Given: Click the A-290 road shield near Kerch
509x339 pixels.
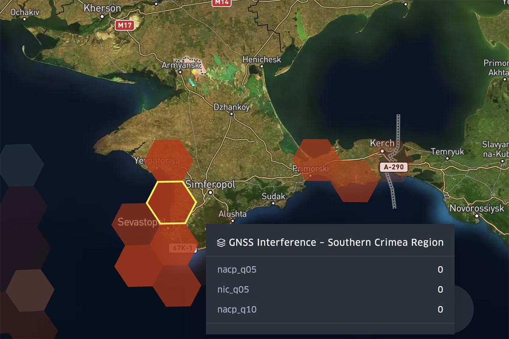Looking at the screenshot, I should pos(394,167).
